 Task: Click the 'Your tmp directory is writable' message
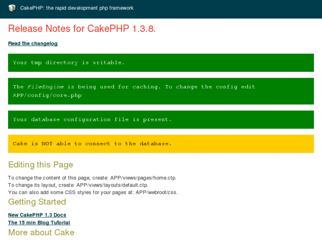point(161,63)
